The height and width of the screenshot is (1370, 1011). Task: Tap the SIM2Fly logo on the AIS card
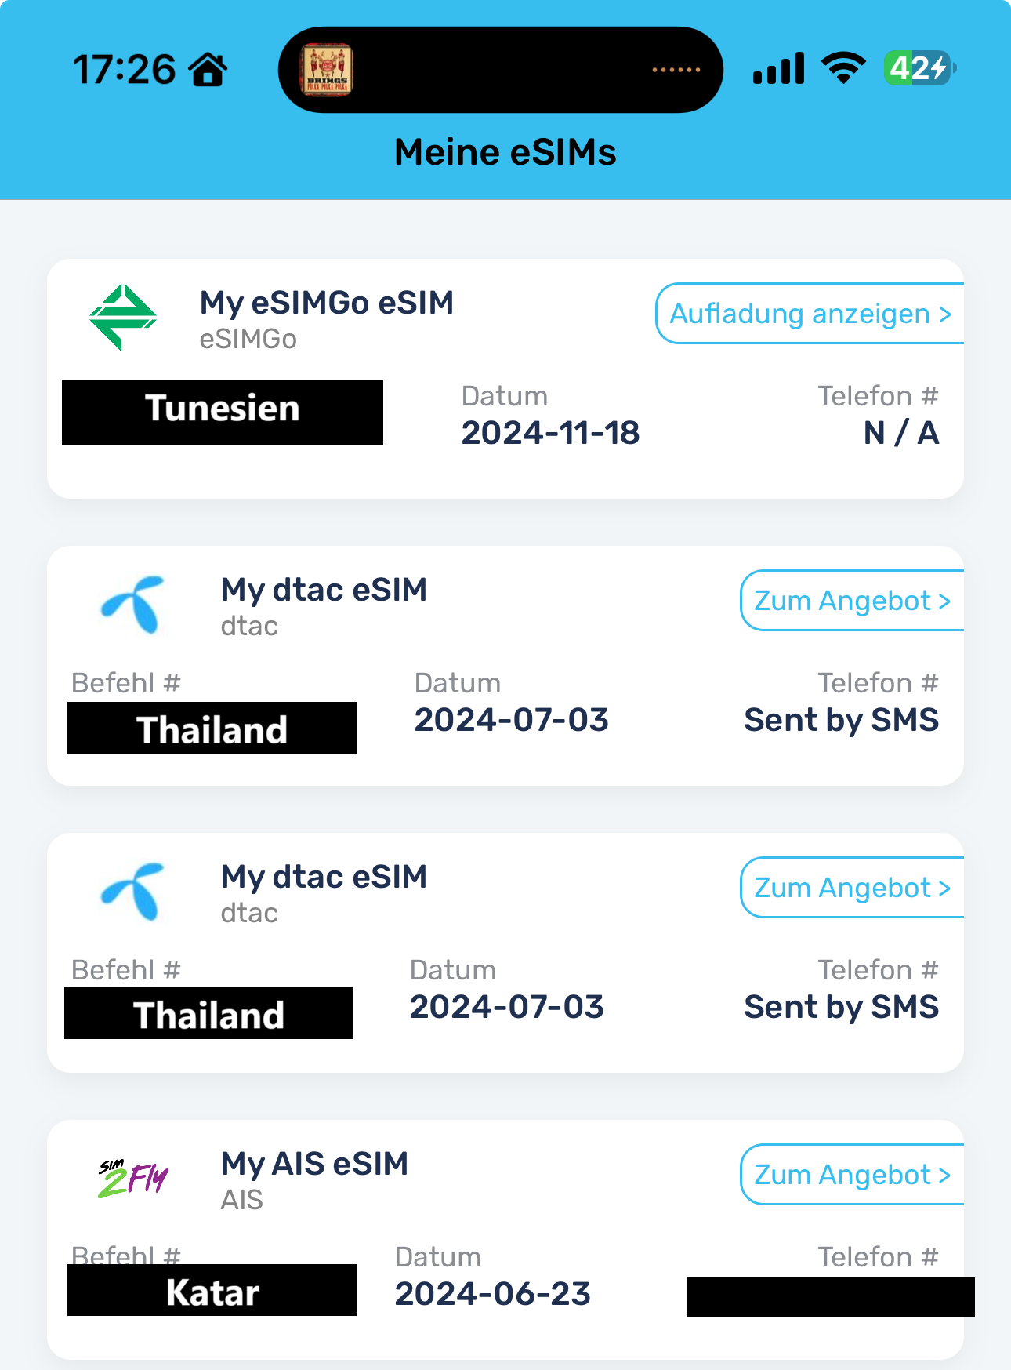(x=133, y=1177)
